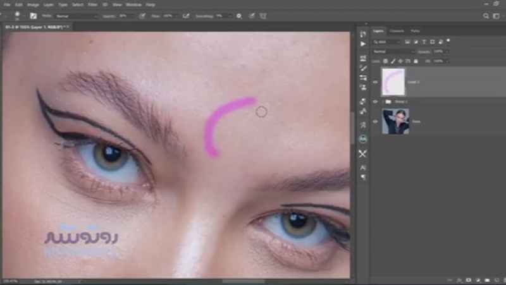Click the brush settings panel icon in options bar
The height and width of the screenshot is (285, 506).
[x=33, y=16]
